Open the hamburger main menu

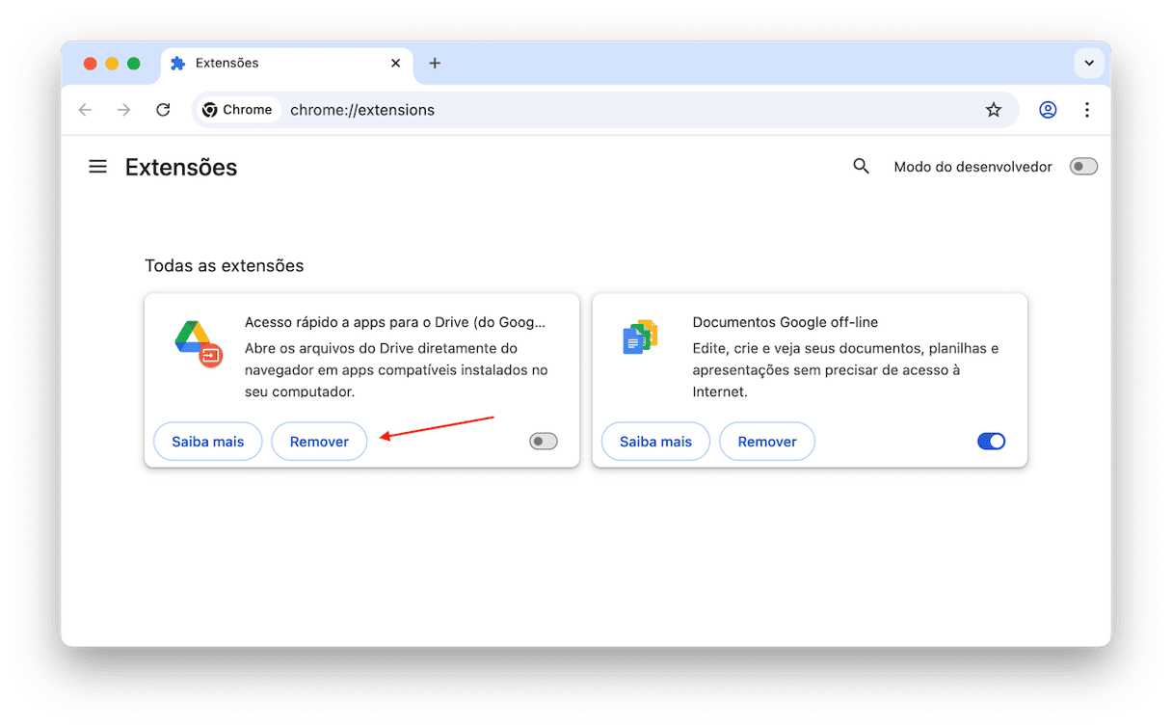(97, 167)
